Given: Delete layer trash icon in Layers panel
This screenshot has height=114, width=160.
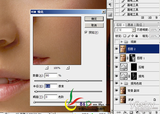Looking at the screenshot, I should tap(156, 112).
